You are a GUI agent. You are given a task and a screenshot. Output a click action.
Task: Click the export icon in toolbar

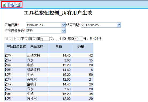[12, 5]
